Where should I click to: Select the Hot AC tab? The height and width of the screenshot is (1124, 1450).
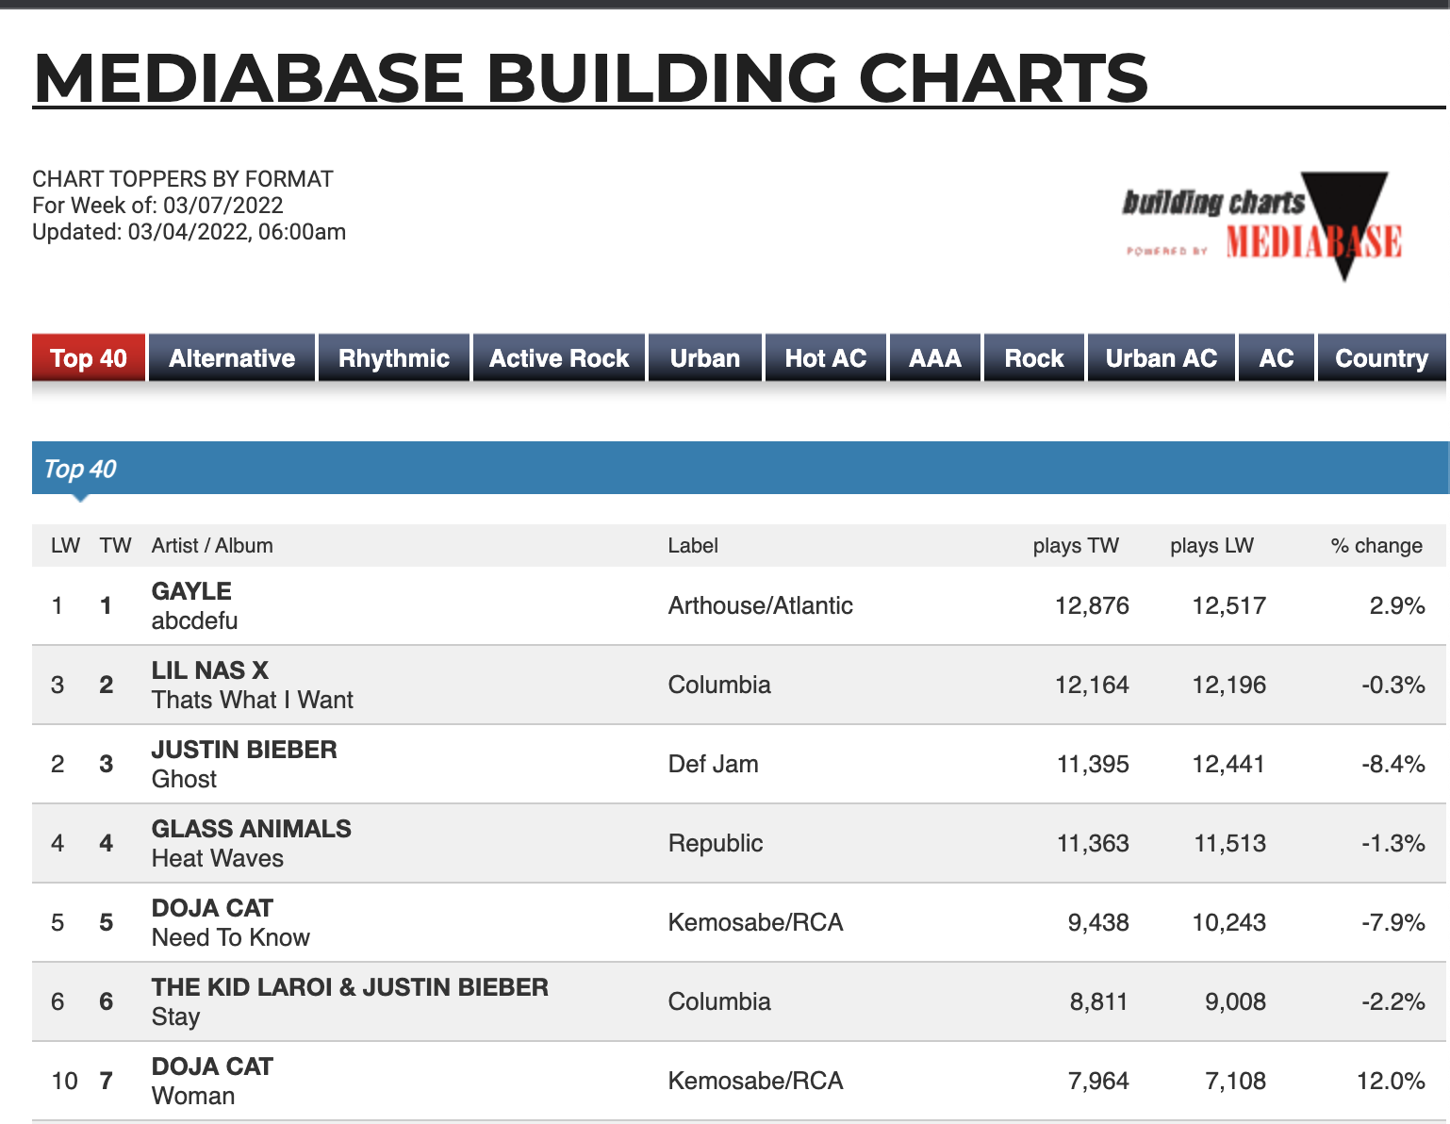(x=826, y=357)
